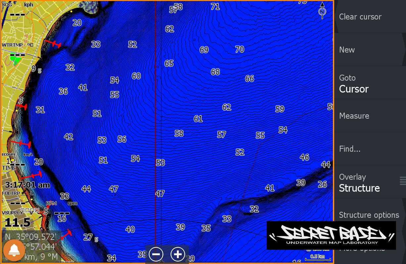
Task: Open the Find... option
Action: pyautogui.click(x=370, y=149)
